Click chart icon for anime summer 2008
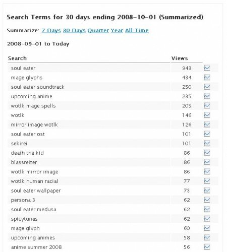Image resolution: width=227 pixels, height=252 pixels. coord(207,247)
